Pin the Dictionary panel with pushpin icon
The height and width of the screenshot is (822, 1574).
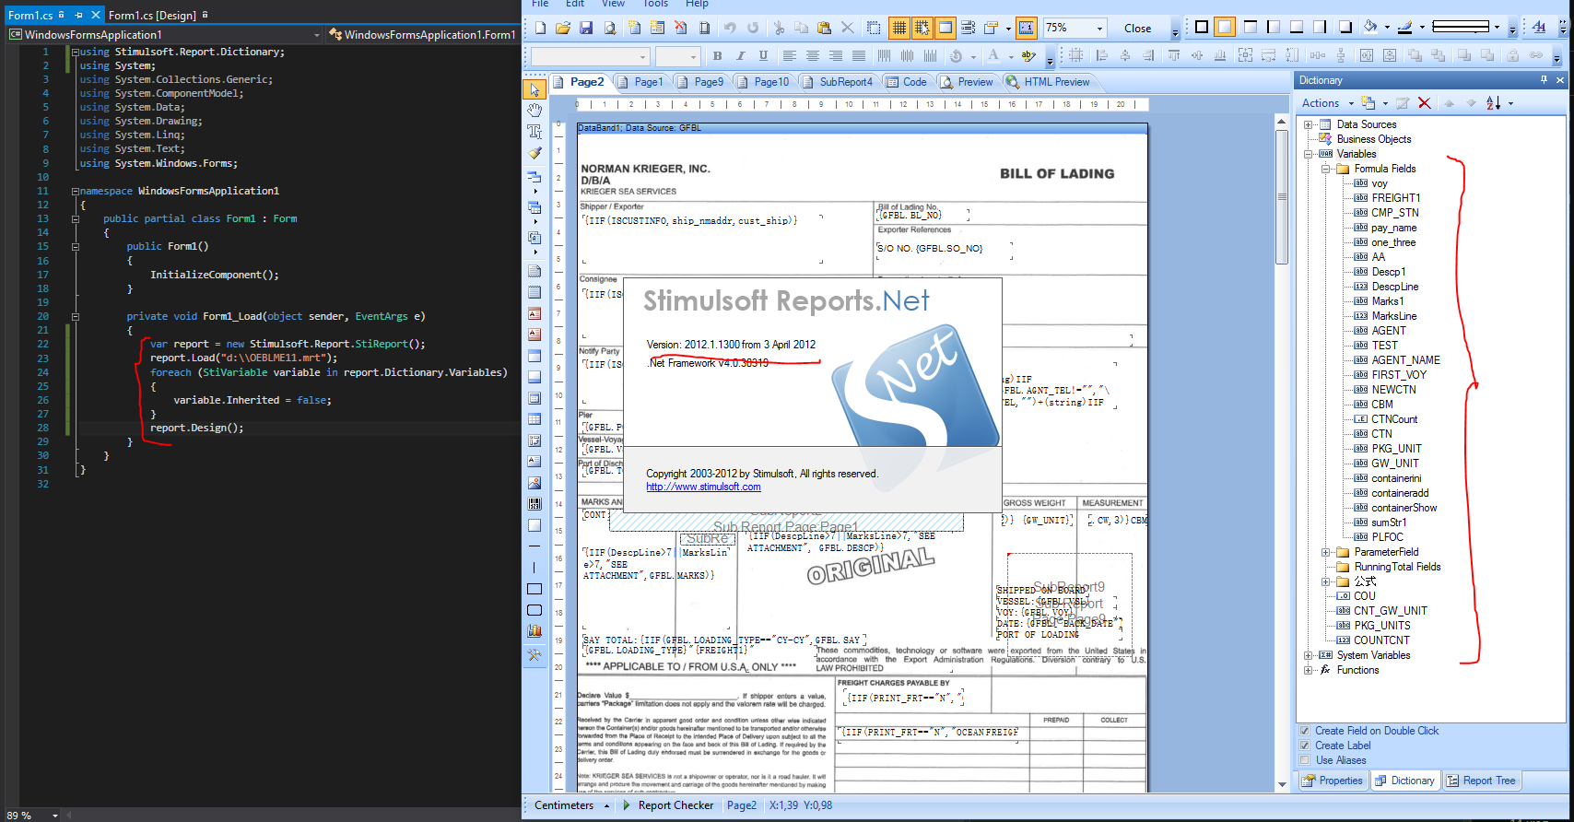(x=1545, y=80)
